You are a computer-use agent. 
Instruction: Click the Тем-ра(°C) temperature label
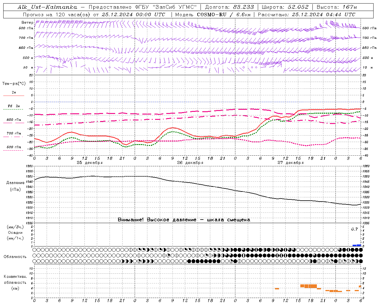(14, 84)
